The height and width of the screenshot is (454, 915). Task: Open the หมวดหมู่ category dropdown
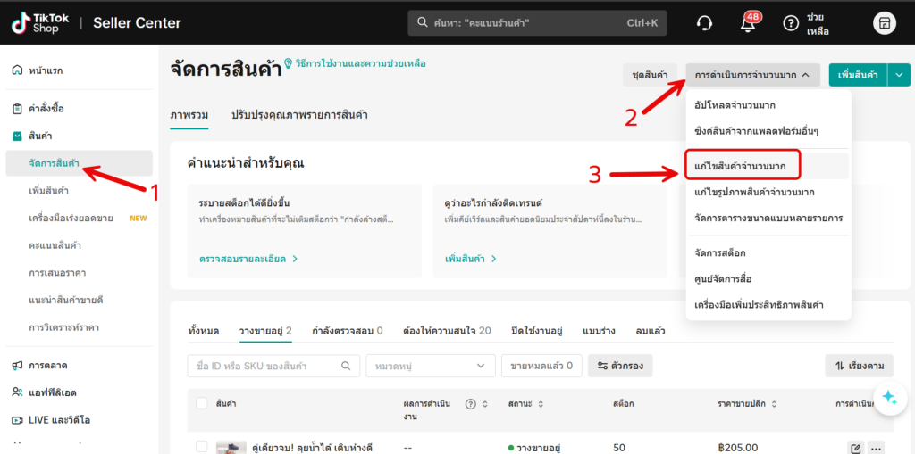430,366
